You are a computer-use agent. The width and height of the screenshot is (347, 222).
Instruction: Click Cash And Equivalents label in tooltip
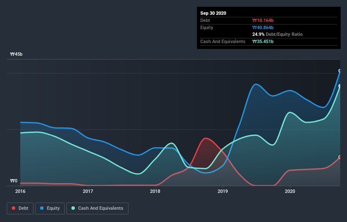(x=223, y=41)
